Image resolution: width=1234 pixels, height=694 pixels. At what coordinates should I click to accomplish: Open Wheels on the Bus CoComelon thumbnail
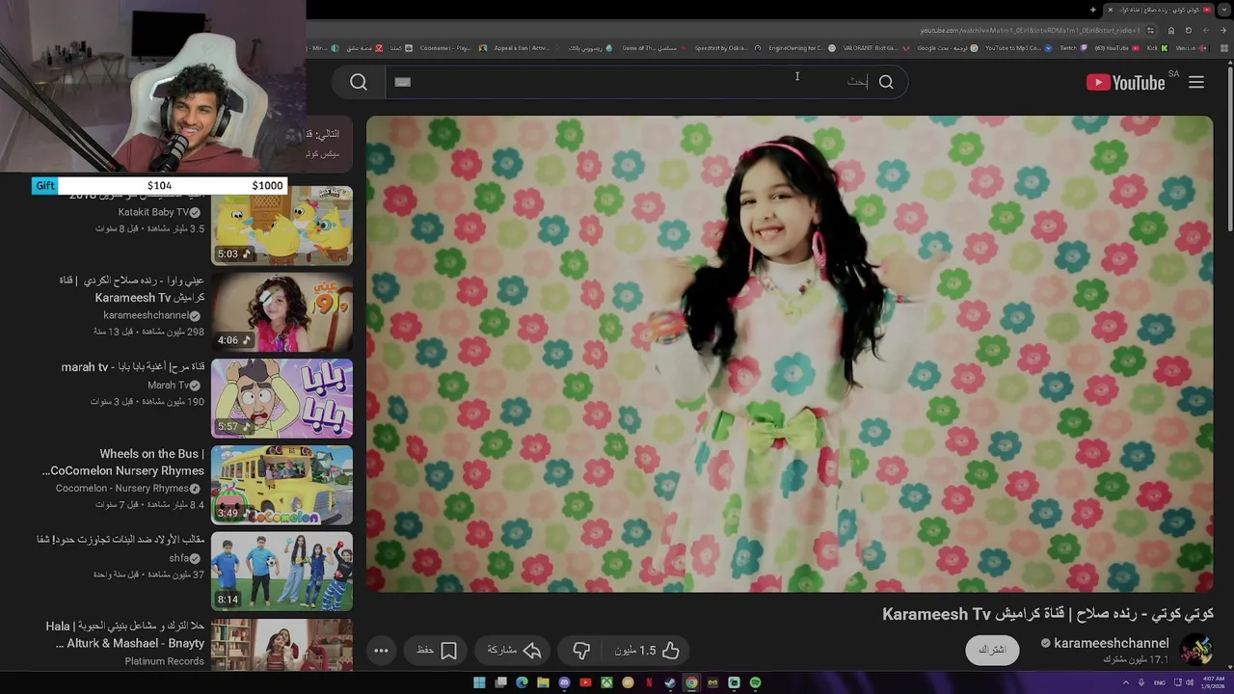point(282,485)
